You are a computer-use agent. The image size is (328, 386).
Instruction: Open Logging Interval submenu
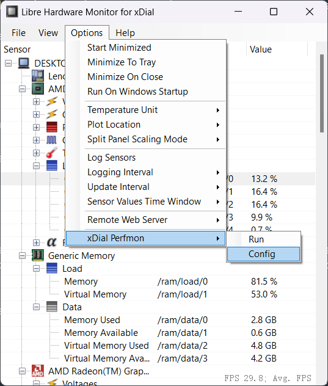click(x=146, y=172)
